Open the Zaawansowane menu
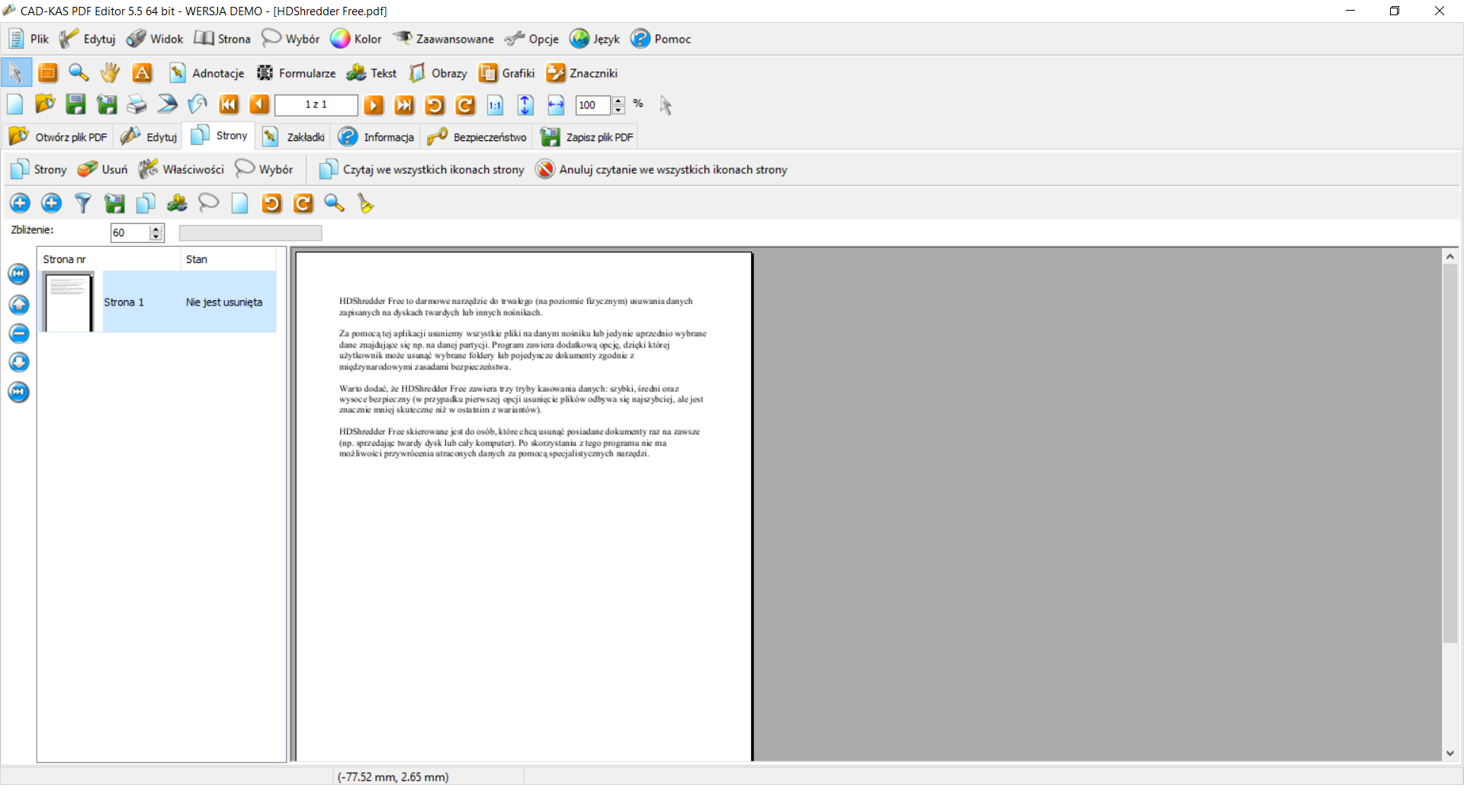This screenshot has width=1464, height=791. click(443, 39)
